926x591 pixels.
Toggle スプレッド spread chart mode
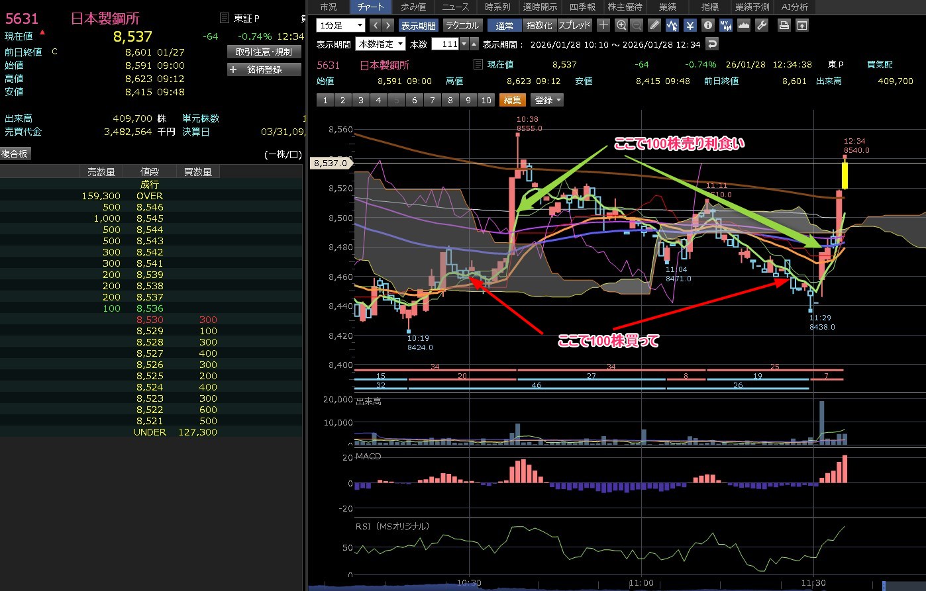tap(574, 26)
